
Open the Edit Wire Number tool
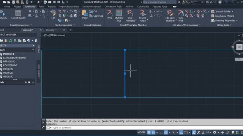(170, 15)
